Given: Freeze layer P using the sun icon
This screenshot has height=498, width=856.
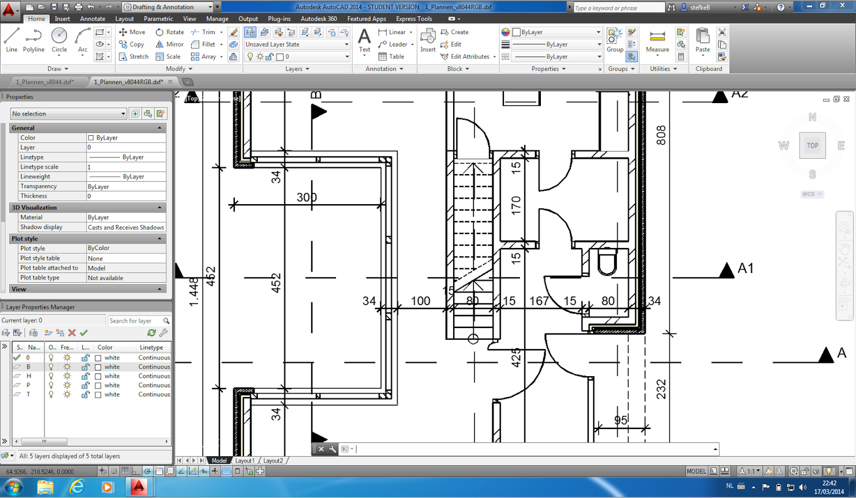Looking at the screenshot, I should 67,385.
